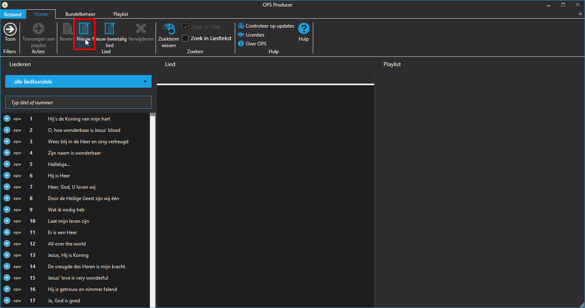Toggle the Zoek in Titel checkbox
Viewport: 585px width, 308px height.
pyautogui.click(x=185, y=27)
